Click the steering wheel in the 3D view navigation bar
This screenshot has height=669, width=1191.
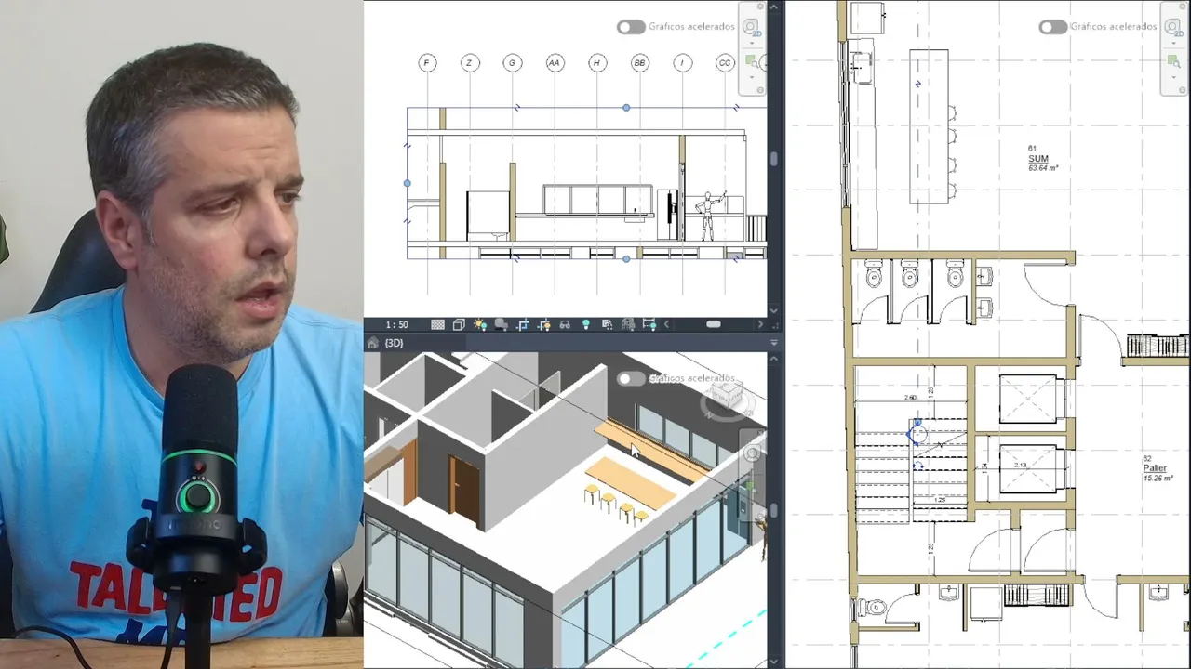click(x=752, y=453)
